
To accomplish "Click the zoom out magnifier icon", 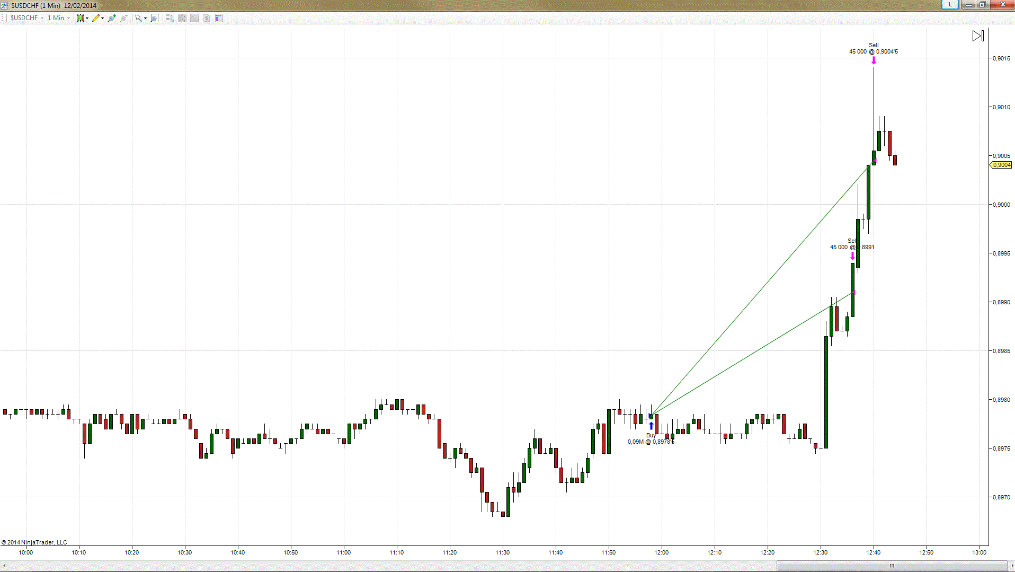I will (124, 18).
